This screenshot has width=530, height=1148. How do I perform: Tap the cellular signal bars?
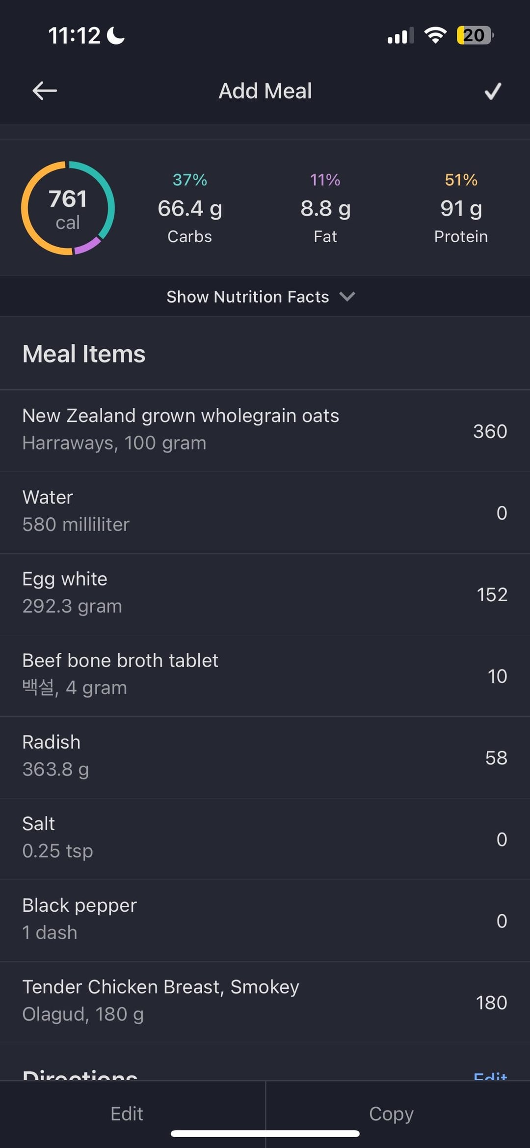(400, 36)
